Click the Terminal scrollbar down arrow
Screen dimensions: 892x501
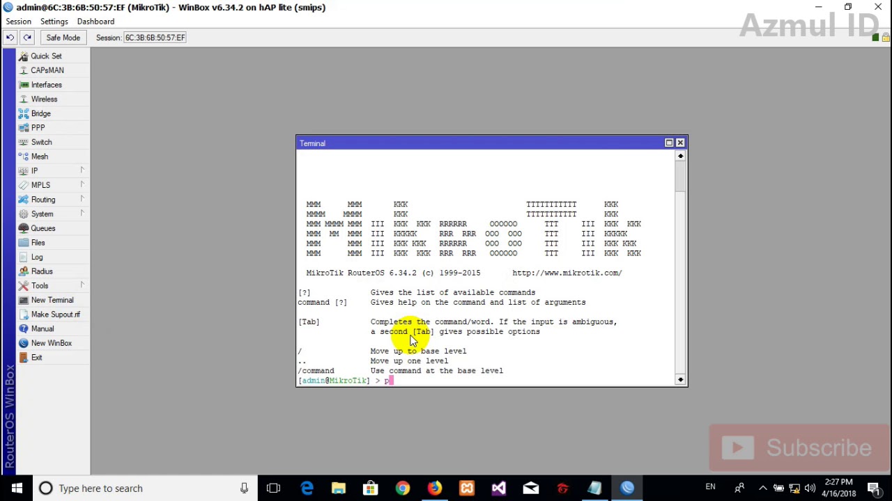pyautogui.click(x=680, y=379)
